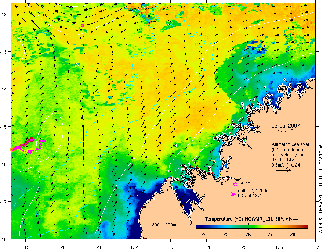Image resolution: width=323 pixels, height=250 pixels.
Task: Click the '-14' latitude axis label
Action: (x=4, y=89)
